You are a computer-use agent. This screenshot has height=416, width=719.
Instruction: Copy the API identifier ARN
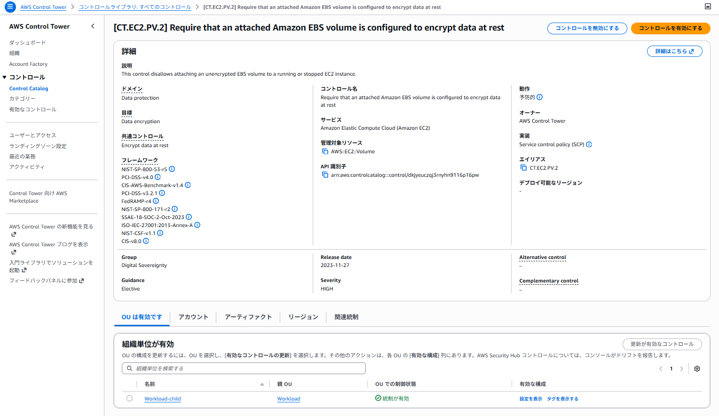point(325,175)
